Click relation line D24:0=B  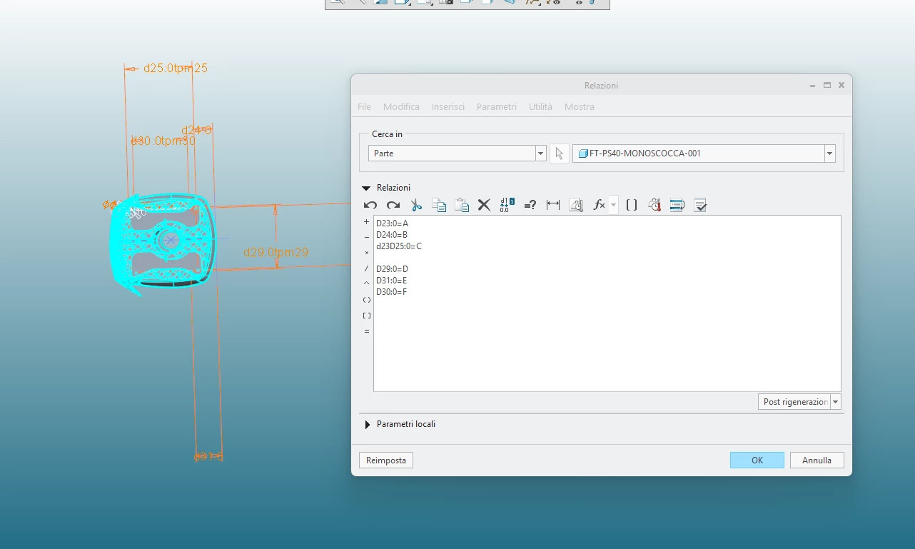(392, 235)
